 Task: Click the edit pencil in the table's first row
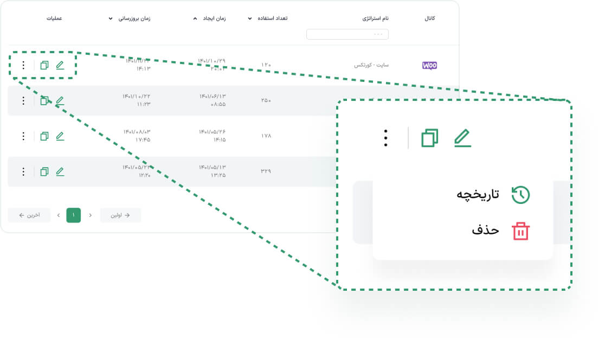tap(60, 65)
